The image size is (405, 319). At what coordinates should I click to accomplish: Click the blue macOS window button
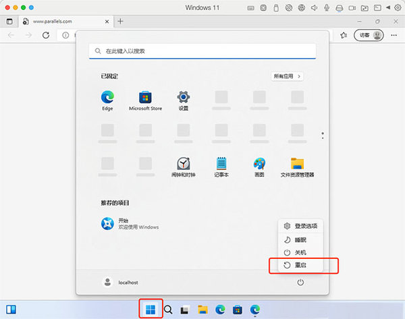coord(31,7)
